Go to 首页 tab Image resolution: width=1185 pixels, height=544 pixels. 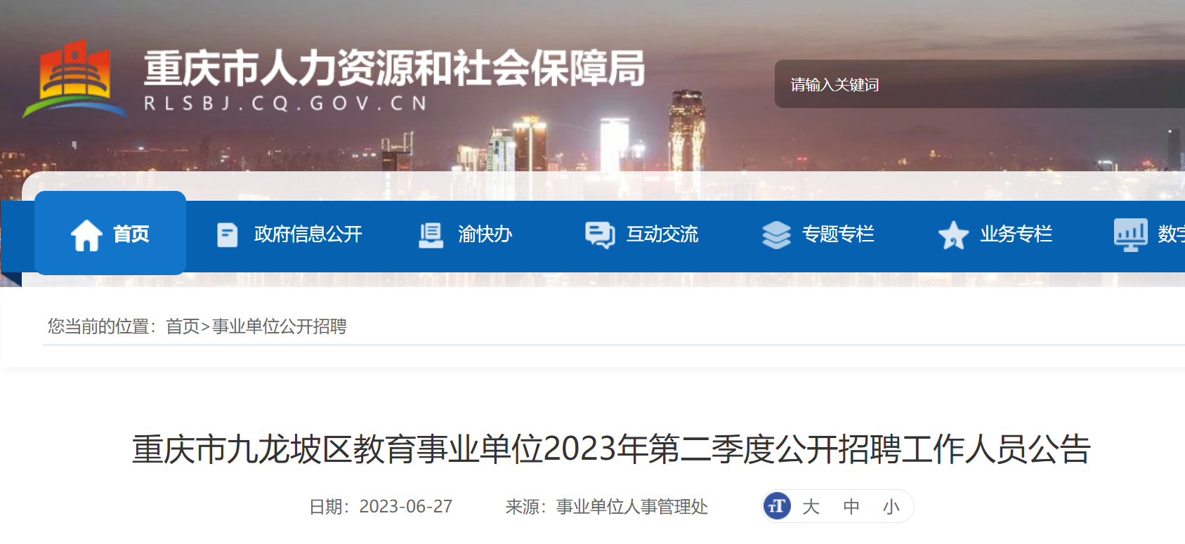click(110, 233)
